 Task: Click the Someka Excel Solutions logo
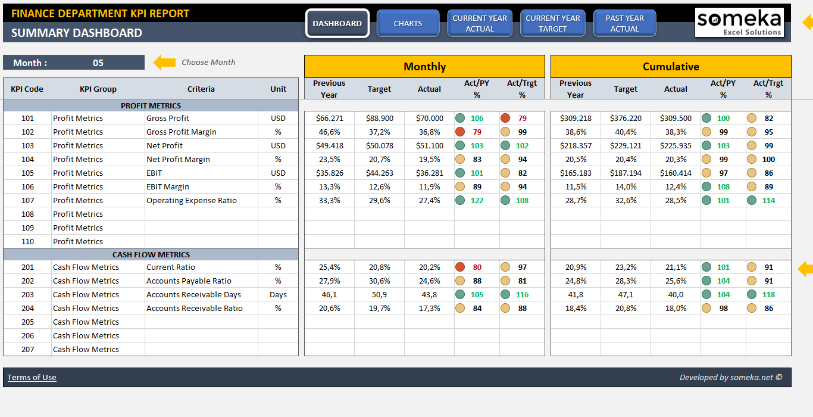pos(739,22)
